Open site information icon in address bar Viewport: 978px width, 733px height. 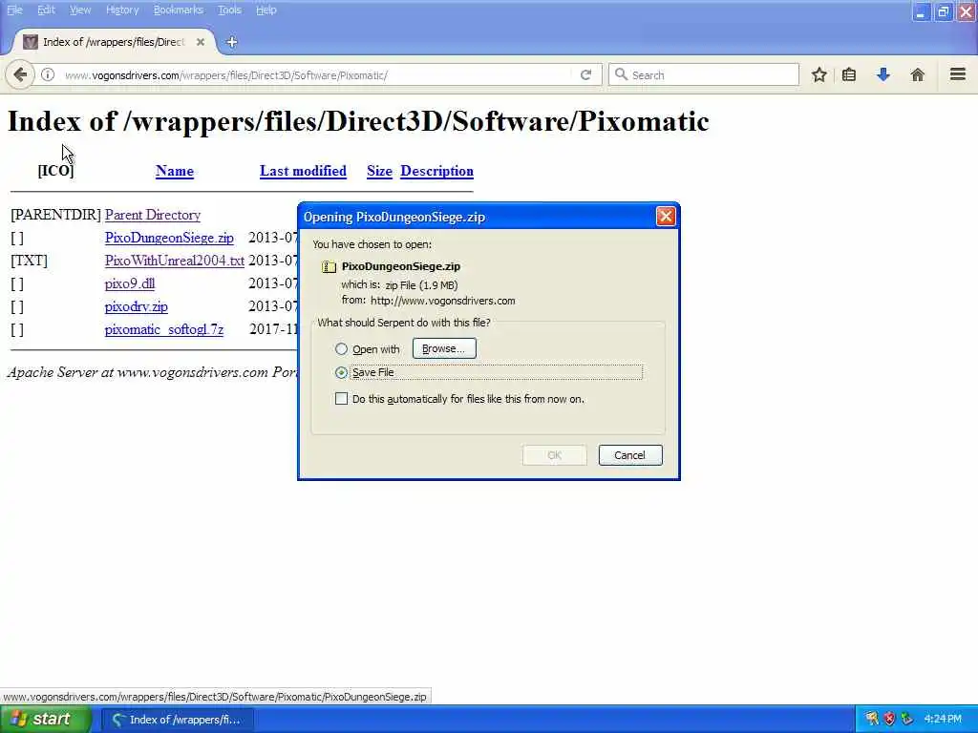click(48, 74)
